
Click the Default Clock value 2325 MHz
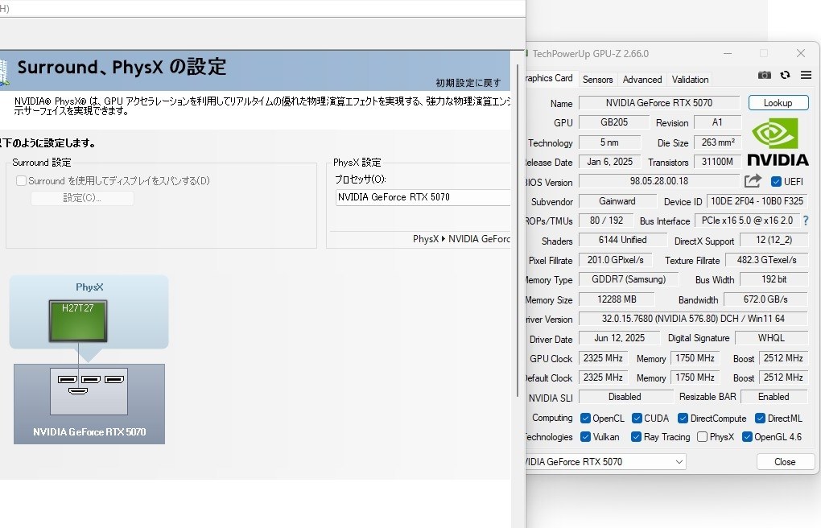click(603, 377)
